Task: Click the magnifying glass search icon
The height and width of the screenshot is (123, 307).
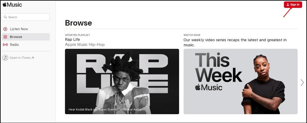Action: click(5, 17)
